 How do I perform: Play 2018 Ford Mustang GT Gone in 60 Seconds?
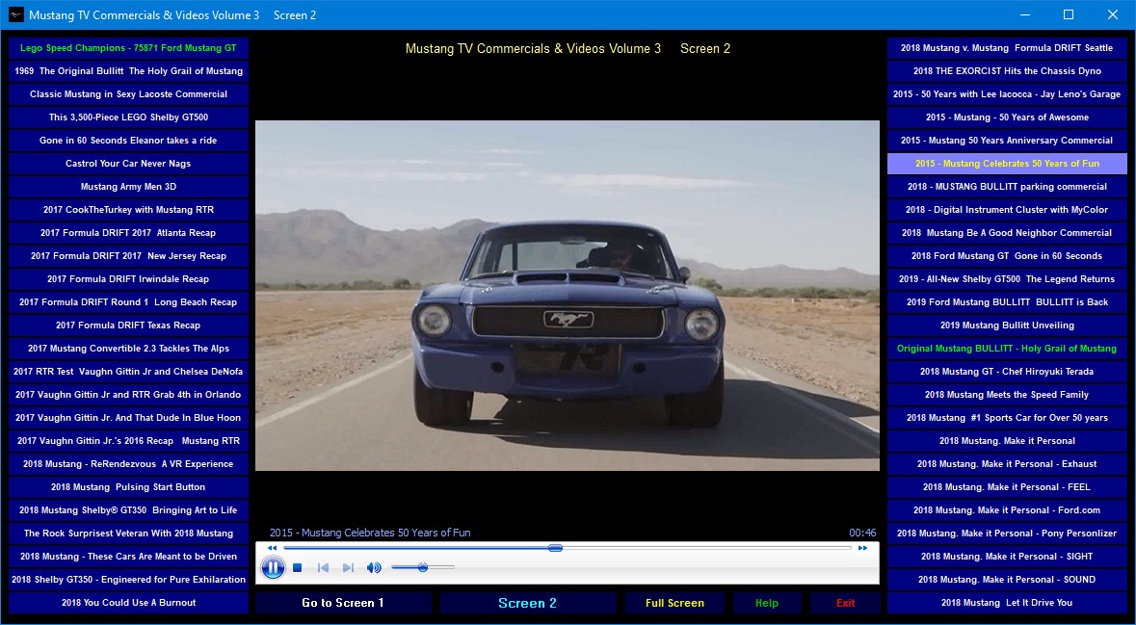pos(1007,256)
